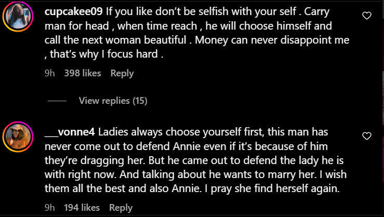Open the 9h timestamp on ___vonne4's comment
This screenshot has width=384, height=217.
(50, 208)
